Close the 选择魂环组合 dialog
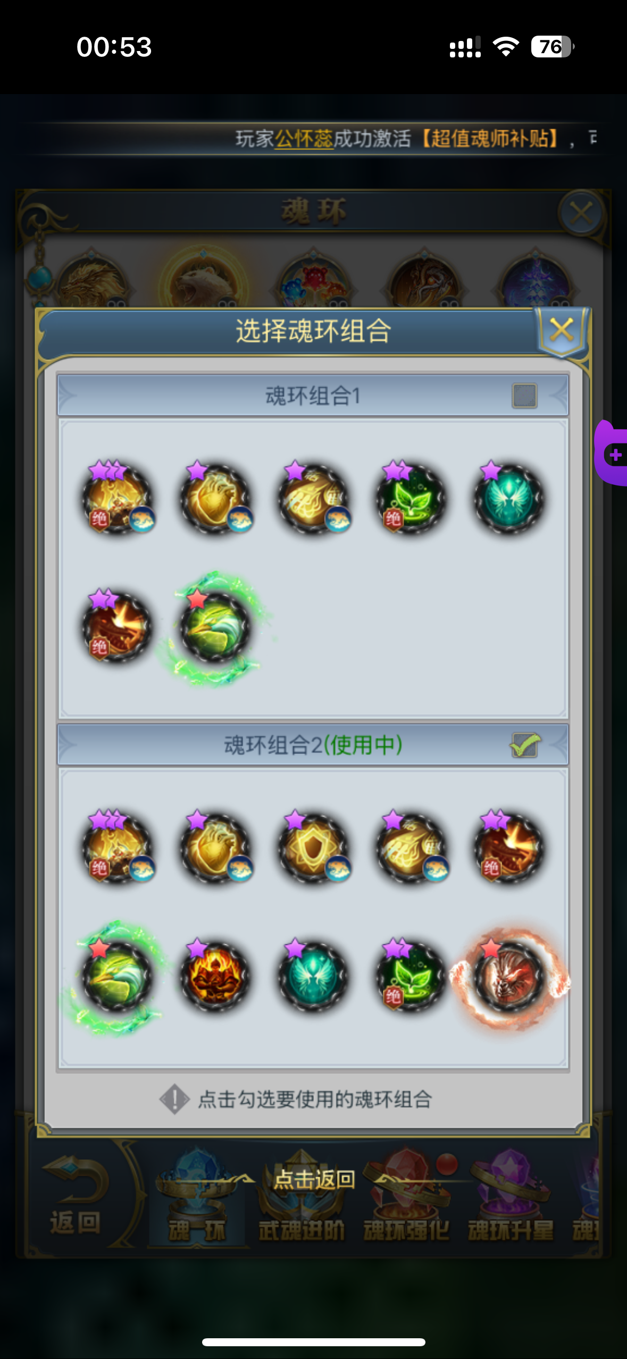 [x=562, y=331]
